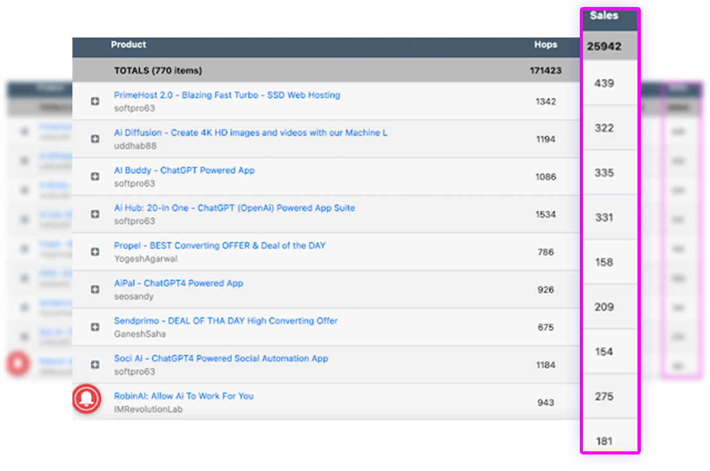Open RobinAI Allow Ai To Work link

[x=184, y=396]
